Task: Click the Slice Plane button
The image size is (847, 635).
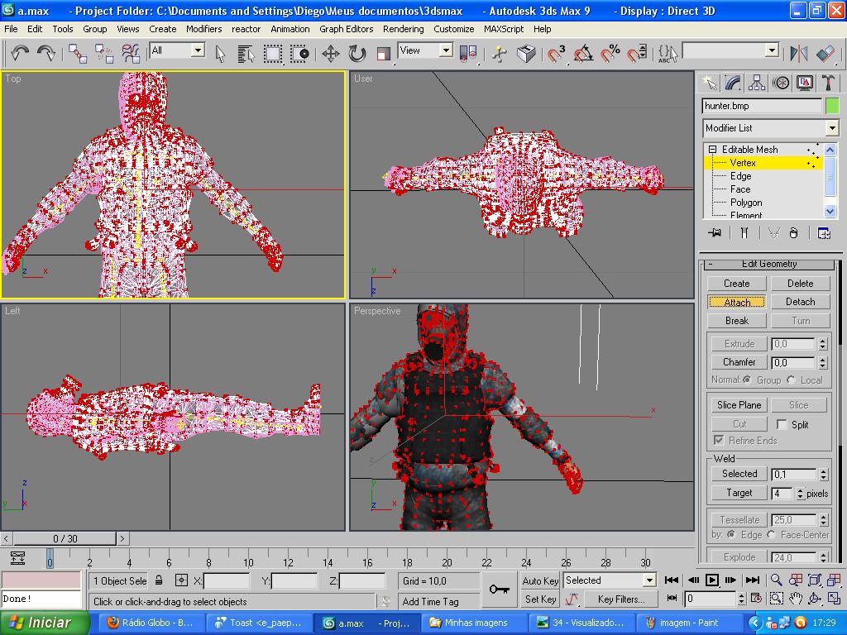Action: pyautogui.click(x=739, y=404)
